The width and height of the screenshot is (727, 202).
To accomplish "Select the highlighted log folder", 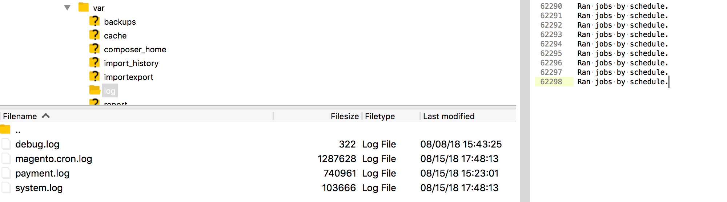I will pyautogui.click(x=109, y=91).
